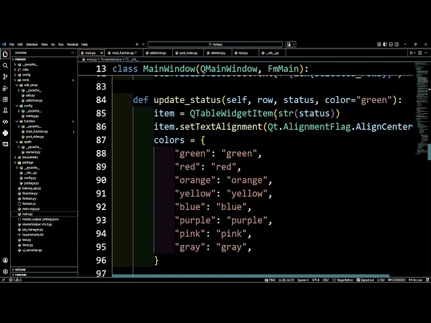
Task: Open the Python icon in activity bar
Action: (5, 133)
